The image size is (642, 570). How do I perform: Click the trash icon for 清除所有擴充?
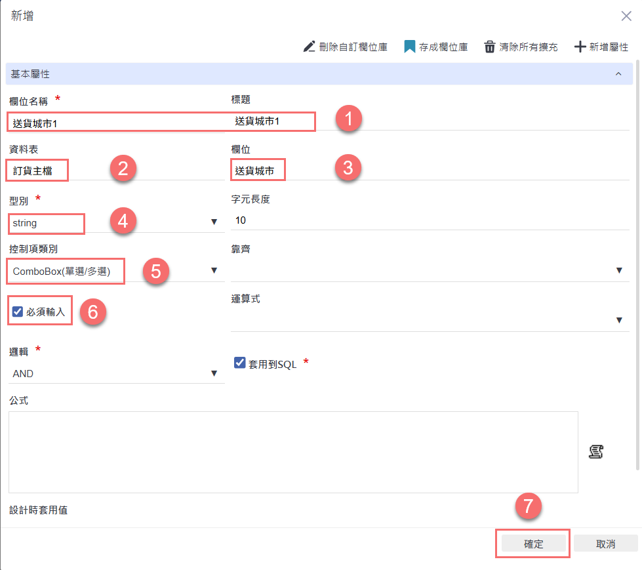pos(489,47)
